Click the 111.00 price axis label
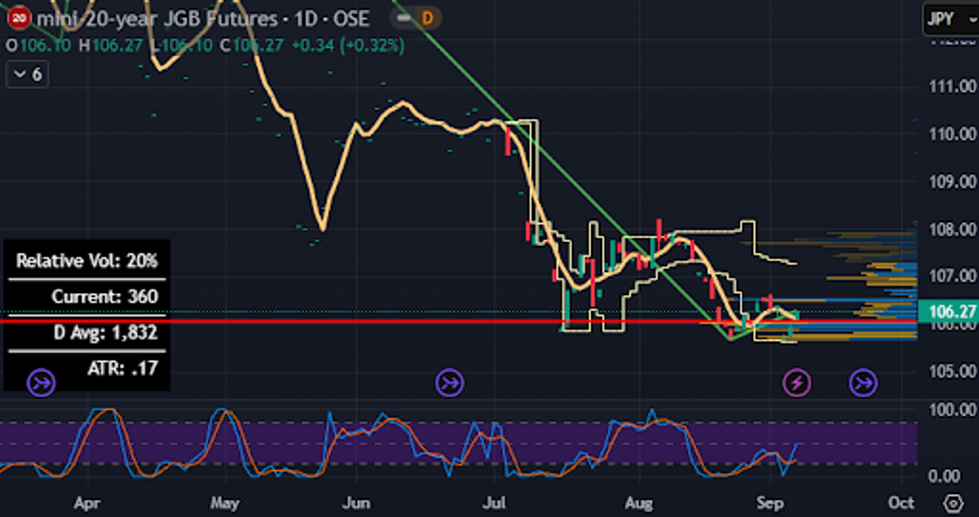The width and height of the screenshot is (979, 517). (953, 86)
